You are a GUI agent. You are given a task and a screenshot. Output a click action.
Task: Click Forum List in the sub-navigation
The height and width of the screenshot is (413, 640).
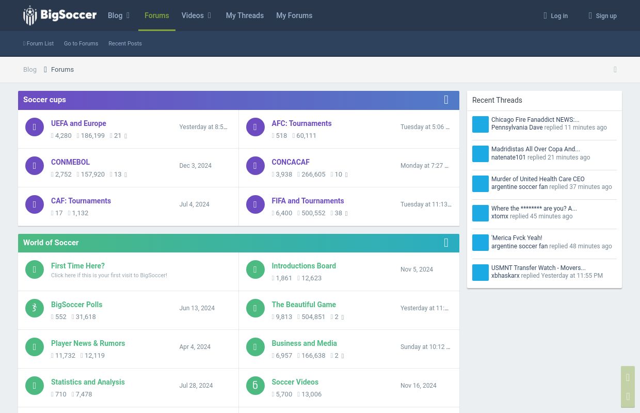click(x=39, y=43)
